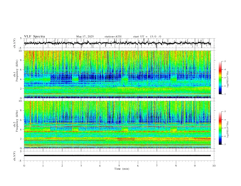The image size is (241, 186).
Task: Click the '-3' label on the ch.1 colorbar
Action: 224,61
